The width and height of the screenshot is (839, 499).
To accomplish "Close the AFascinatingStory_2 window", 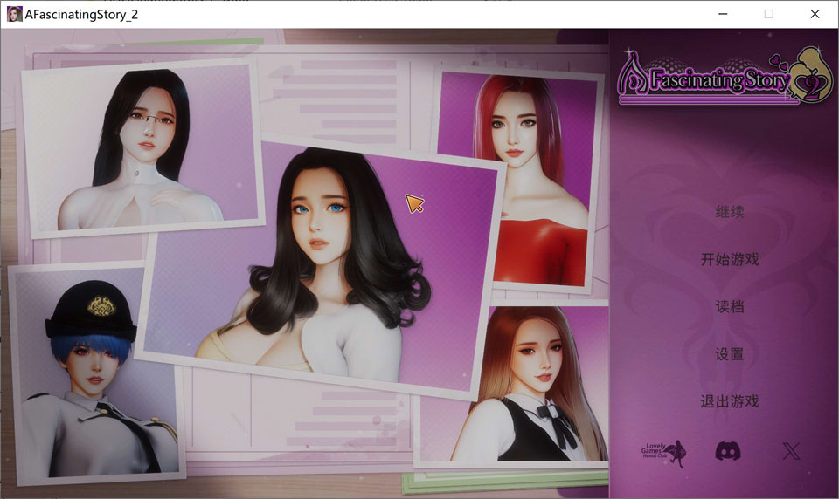I will (815, 14).
